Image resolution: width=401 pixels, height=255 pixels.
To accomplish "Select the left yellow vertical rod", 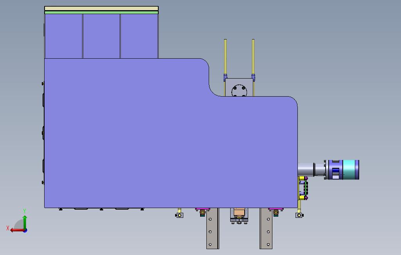I will click(x=225, y=57).
